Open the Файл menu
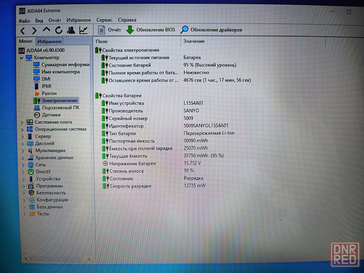The width and height of the screenshot is (364, 273). pos(24,21)
